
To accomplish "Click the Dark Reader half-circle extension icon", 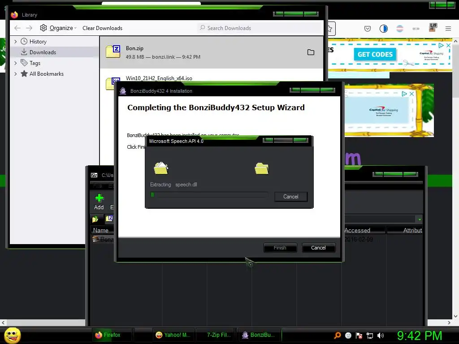I will [x=384, y=28].
